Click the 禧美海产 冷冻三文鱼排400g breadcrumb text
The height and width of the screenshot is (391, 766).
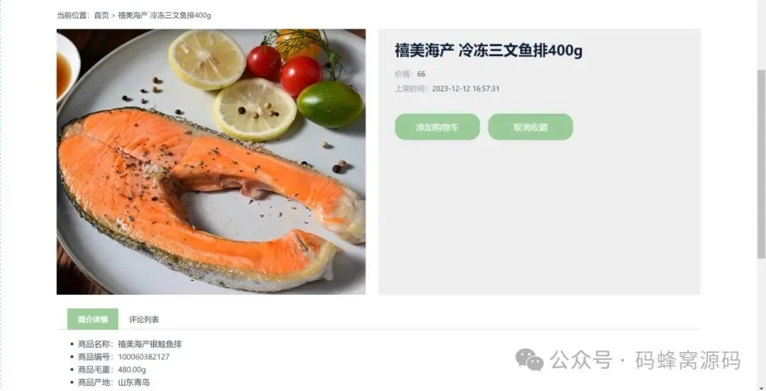click(x=164, y=15)
